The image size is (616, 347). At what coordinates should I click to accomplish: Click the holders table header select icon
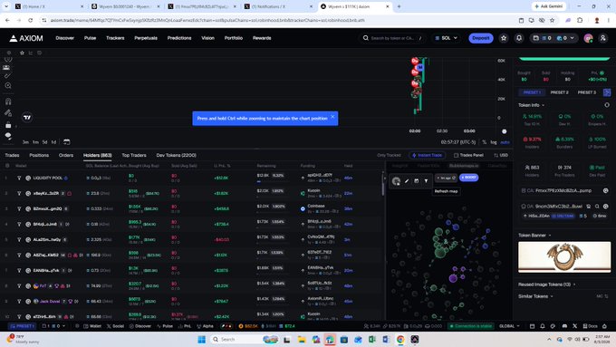7,166
